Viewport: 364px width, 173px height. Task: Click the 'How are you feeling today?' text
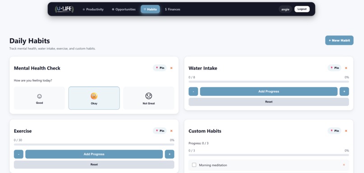tap(33, 80)
